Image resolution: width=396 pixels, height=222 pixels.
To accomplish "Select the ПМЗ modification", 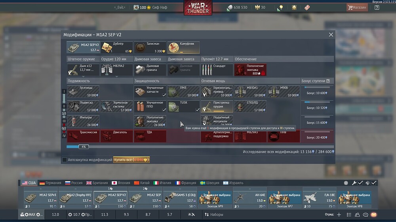I will pos(183,92).
